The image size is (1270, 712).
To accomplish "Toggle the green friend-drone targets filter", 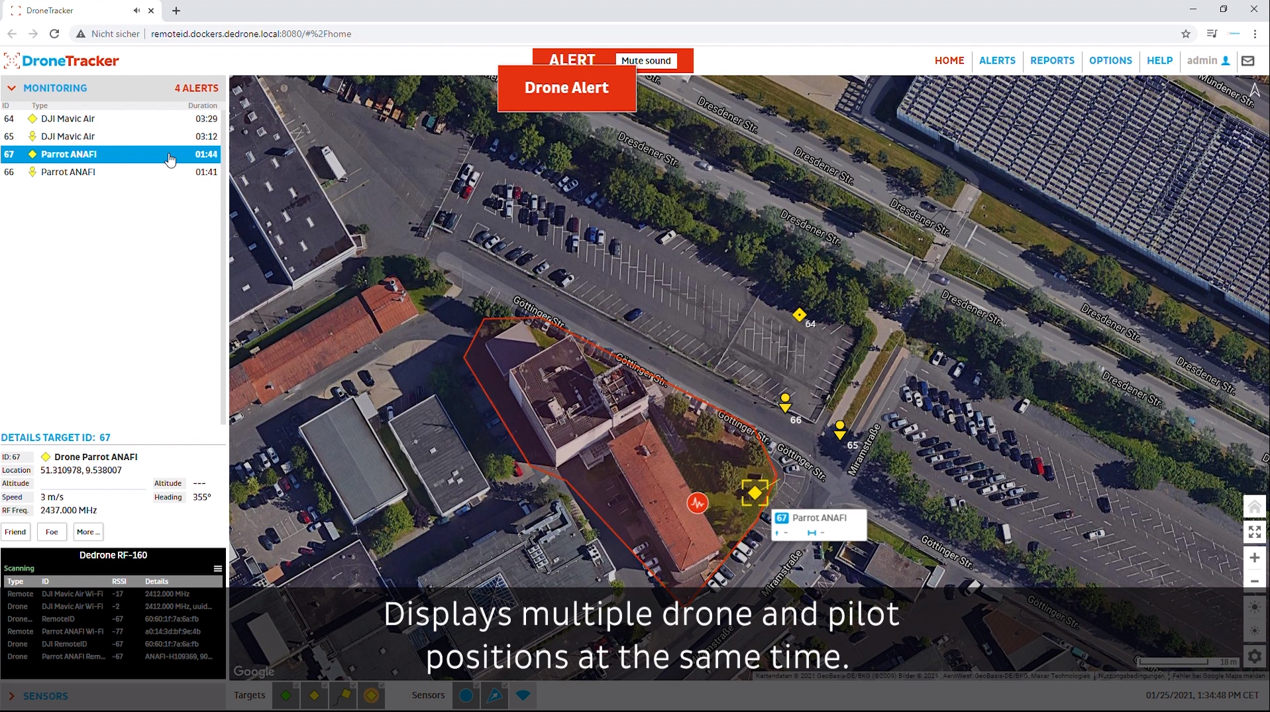I will click(286, 695).
